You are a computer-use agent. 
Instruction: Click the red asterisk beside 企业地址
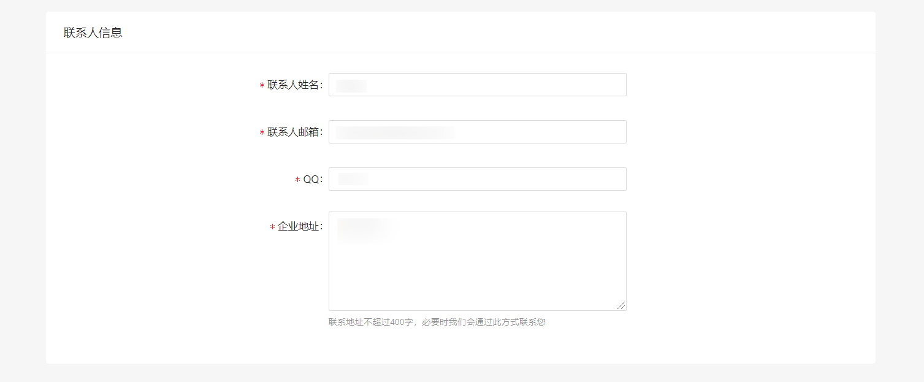(x=272, y=227)
